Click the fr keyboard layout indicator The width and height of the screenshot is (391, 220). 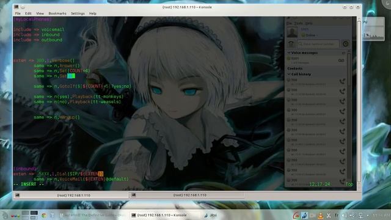(x=337, y=215)
